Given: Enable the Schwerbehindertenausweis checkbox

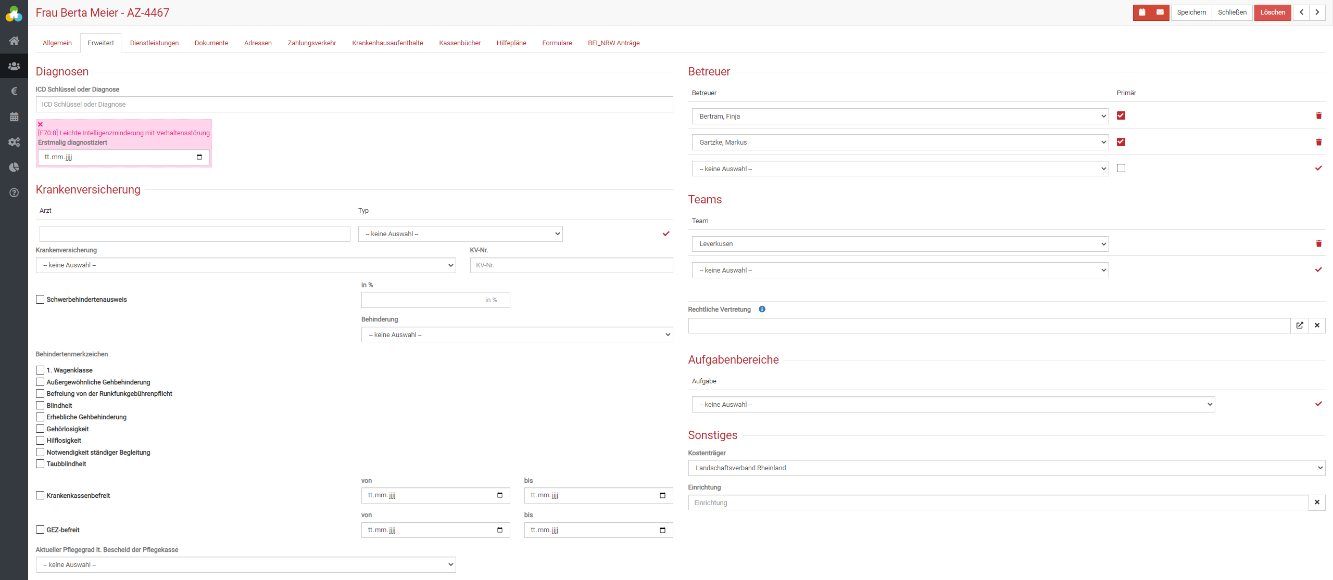Looking at the screenshot, I should [40, 300].
